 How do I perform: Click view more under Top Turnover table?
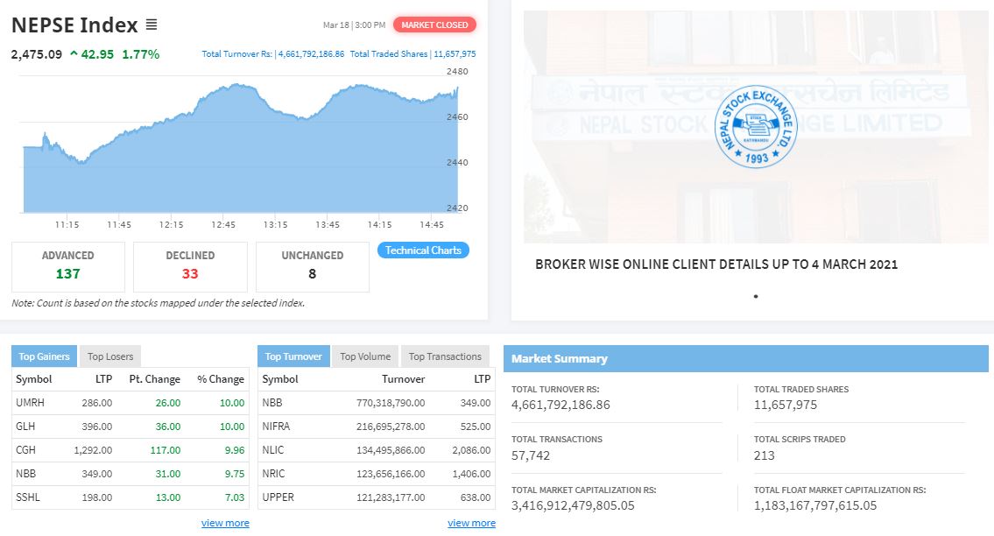pyautogui.click(x=472, y=523)
